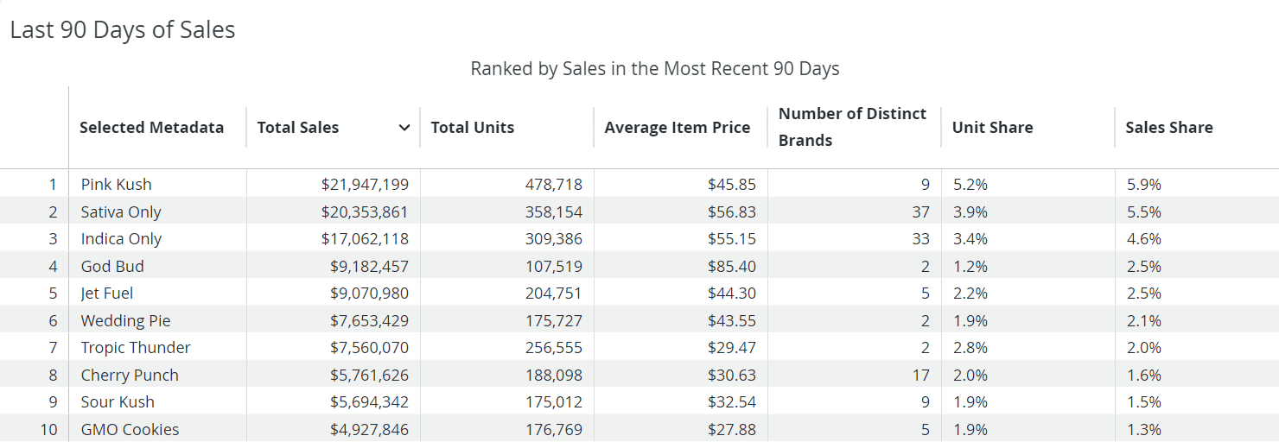Click the Average Item Price header
The width and height of the screenshot is (1279, 442).
677,128
